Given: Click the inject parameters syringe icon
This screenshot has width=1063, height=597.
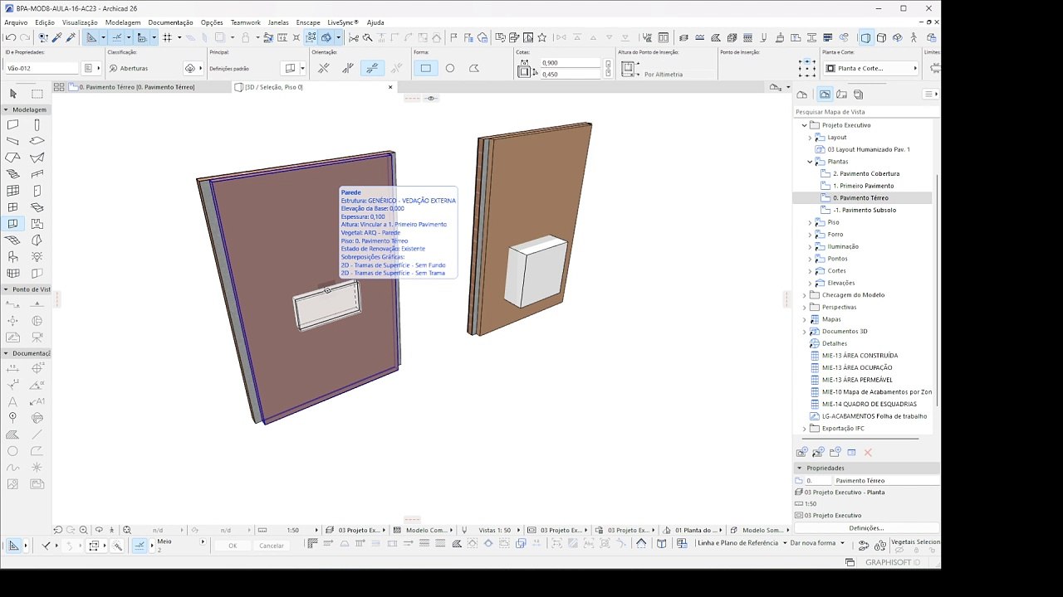Looking at the screenshot, I should (71, 37).
